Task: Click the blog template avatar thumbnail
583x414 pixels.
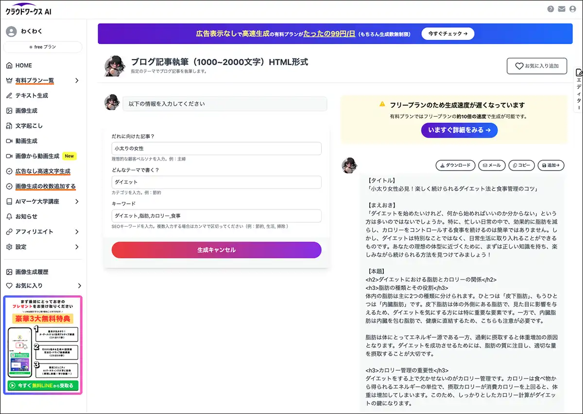Action: [114, 66]
